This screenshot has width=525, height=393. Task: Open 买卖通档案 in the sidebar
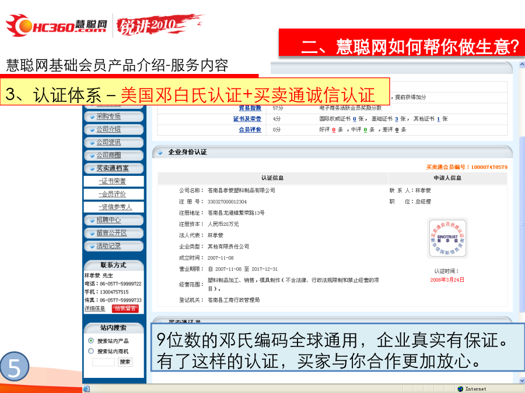(x=113, y=168)
